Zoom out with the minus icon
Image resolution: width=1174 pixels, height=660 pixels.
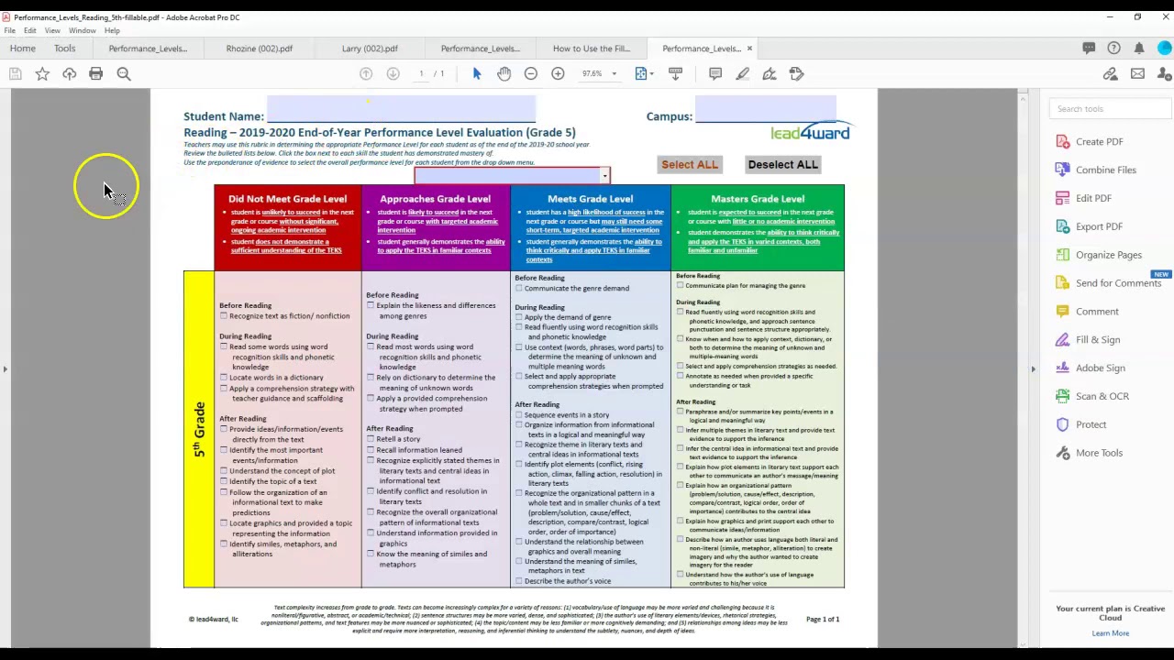(x=531, y=73)
